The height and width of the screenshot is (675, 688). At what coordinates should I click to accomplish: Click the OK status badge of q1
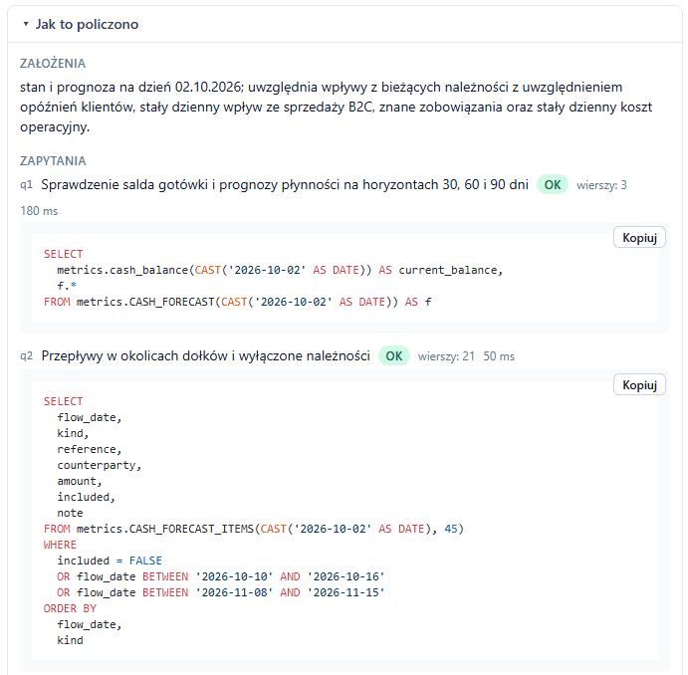(553, 184)
